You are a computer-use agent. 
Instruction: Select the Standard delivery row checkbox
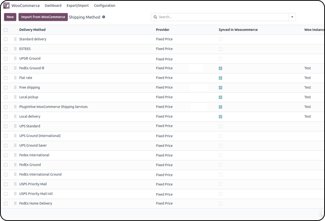pos(5,39)
